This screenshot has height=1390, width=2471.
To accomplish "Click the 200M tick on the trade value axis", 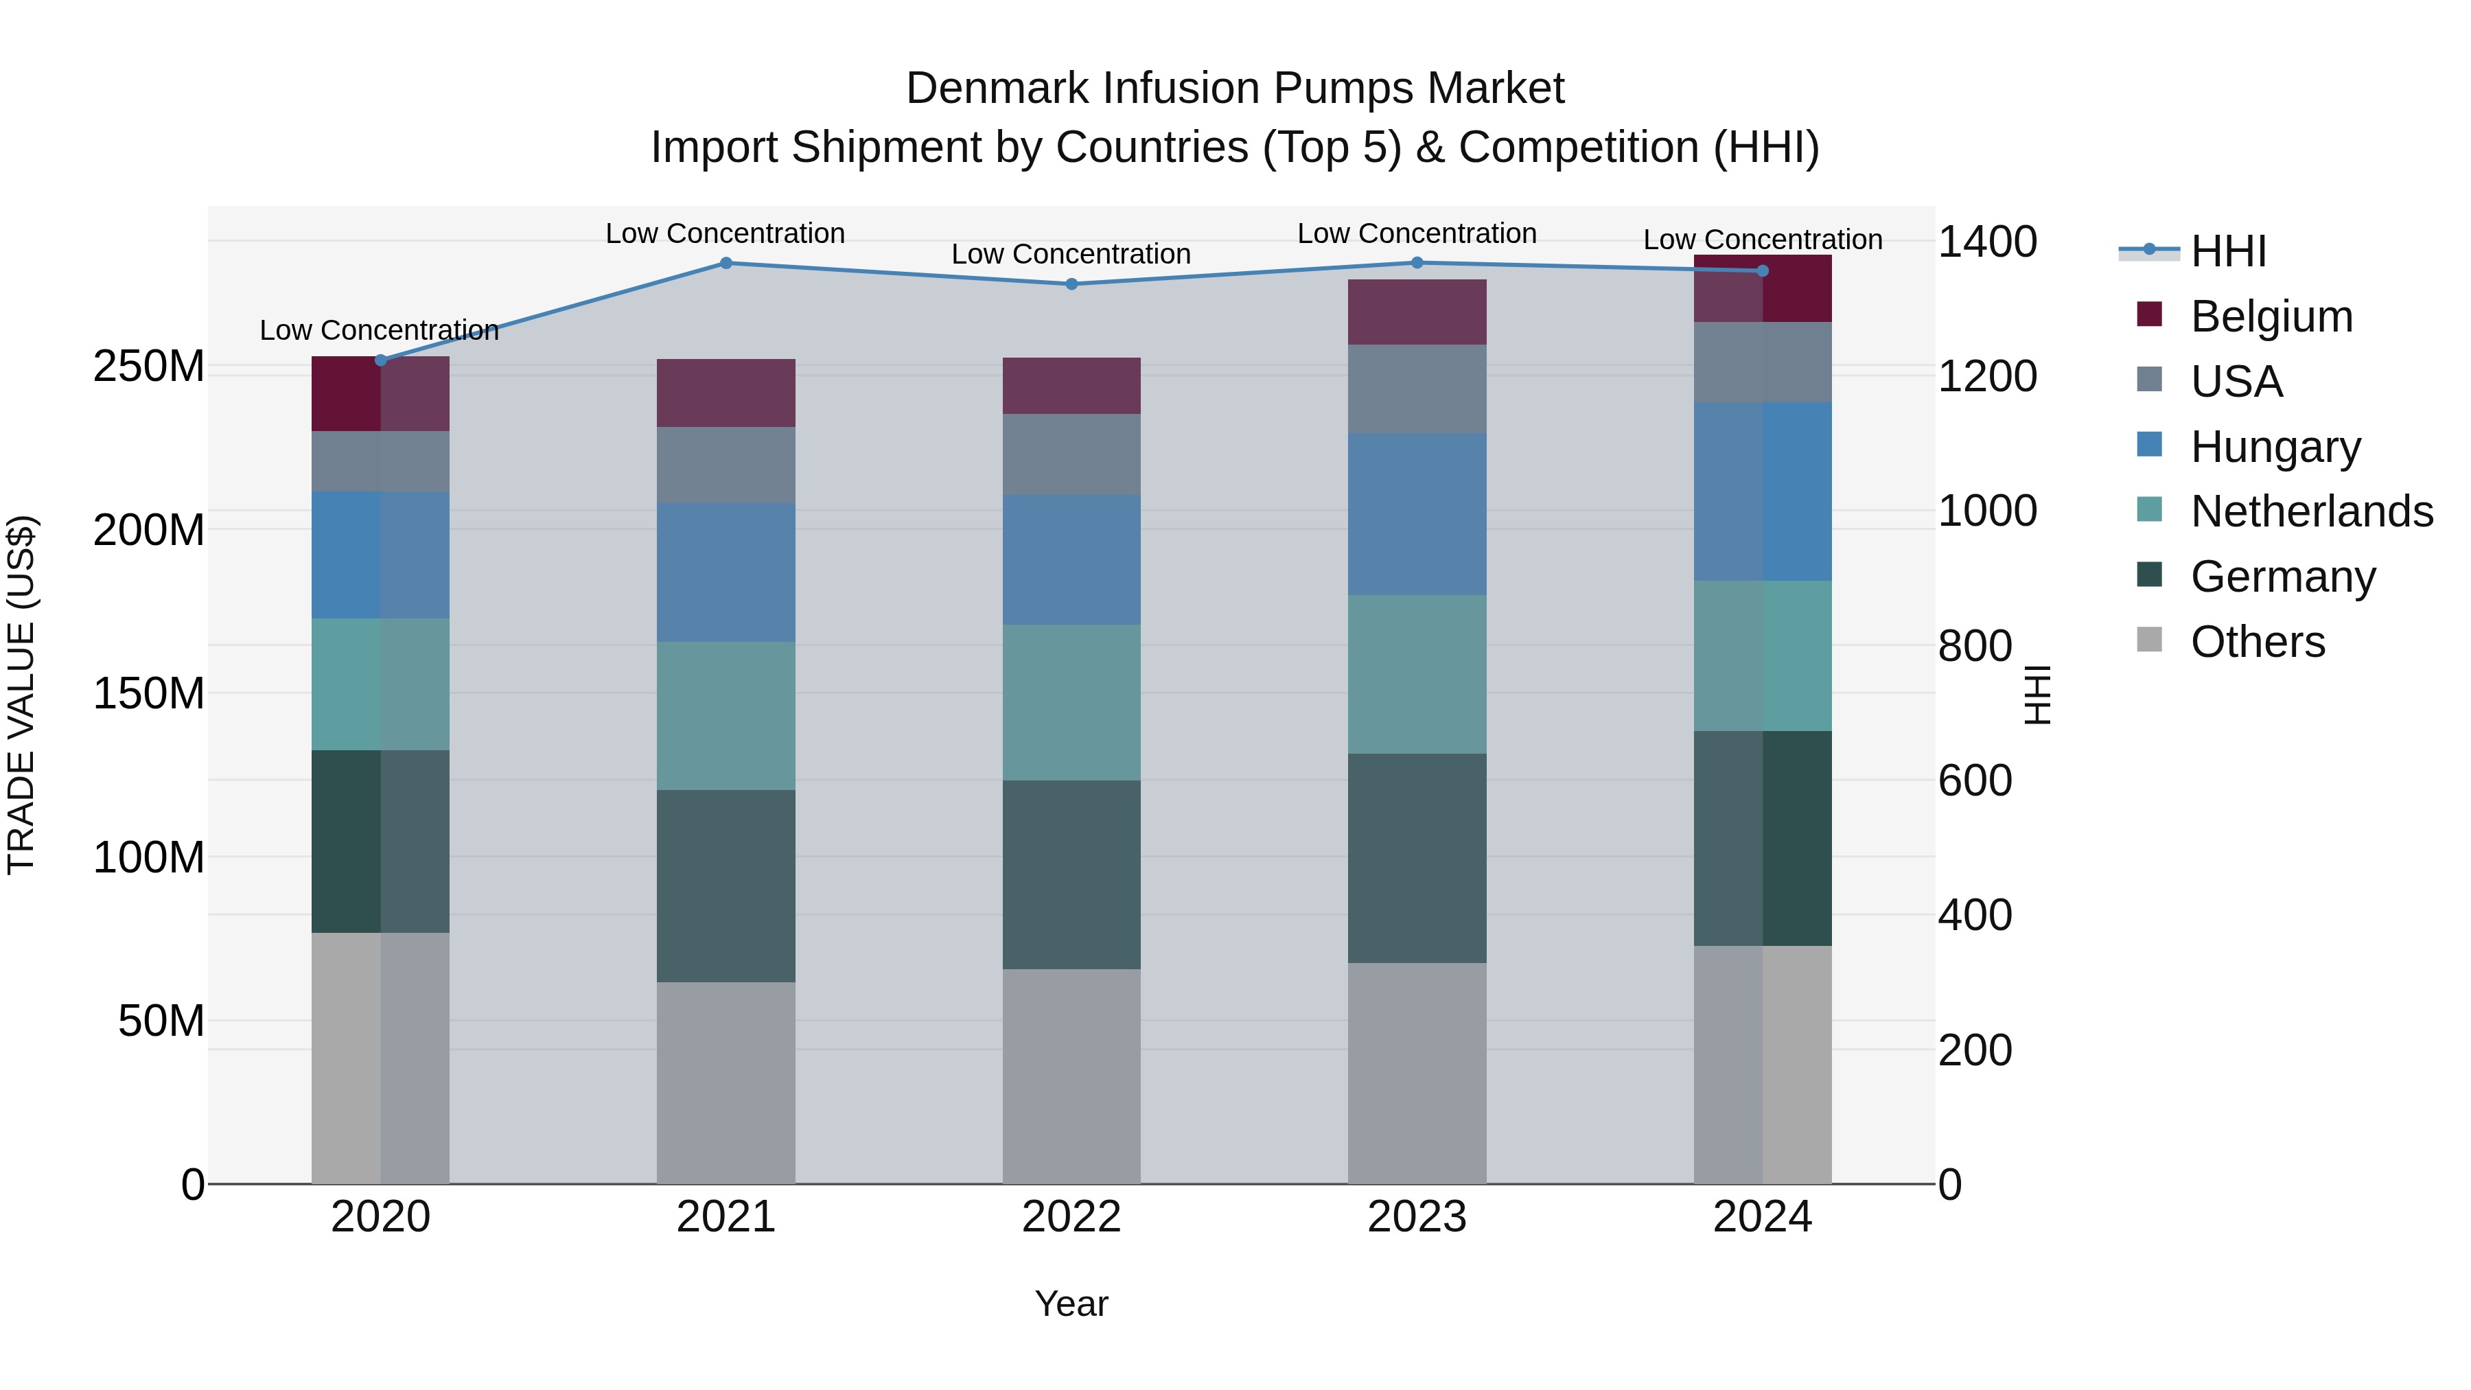I will (149, 531).
